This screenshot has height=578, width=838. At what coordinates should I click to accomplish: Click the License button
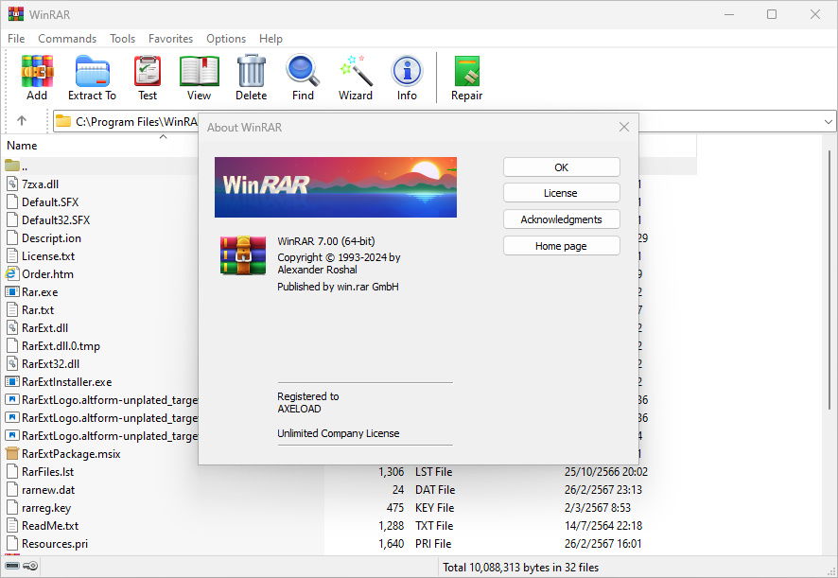(561, 193)
